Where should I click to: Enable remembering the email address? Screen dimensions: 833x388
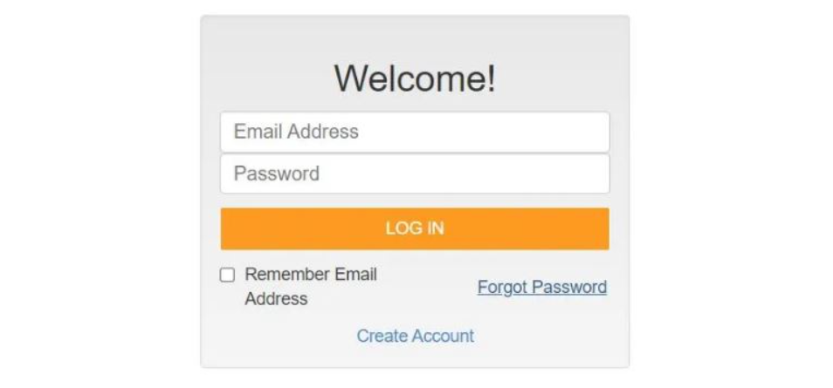click(x=227, y=275)
